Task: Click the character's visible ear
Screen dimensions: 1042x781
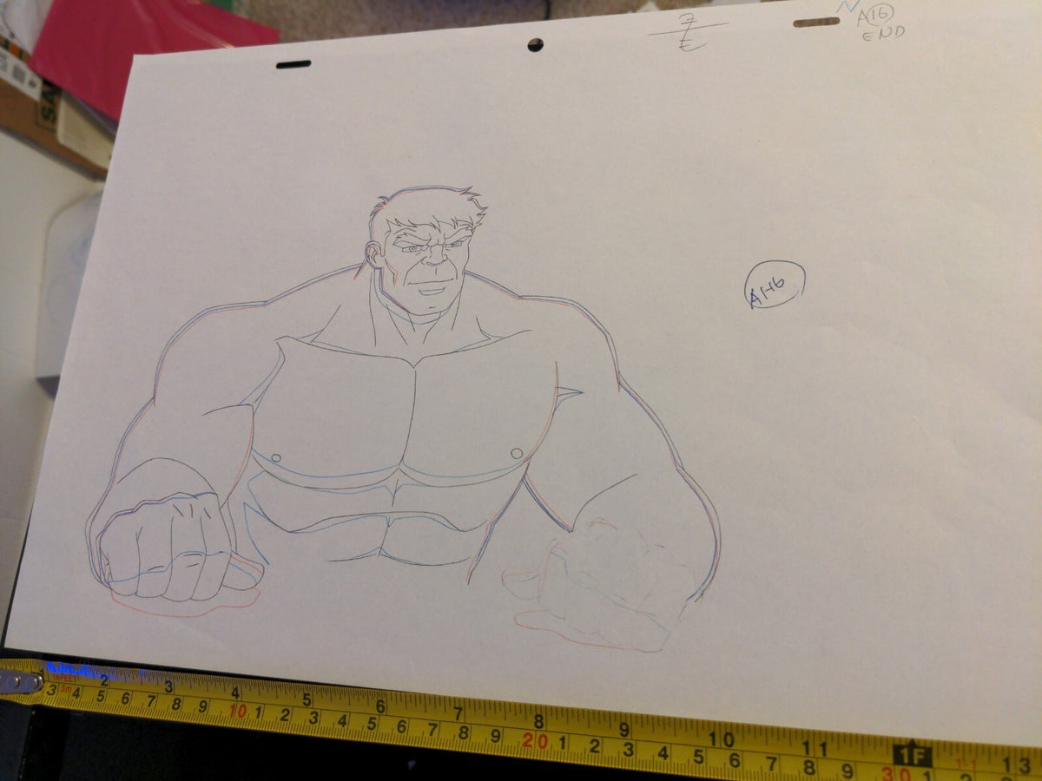Action: [375, 254]
